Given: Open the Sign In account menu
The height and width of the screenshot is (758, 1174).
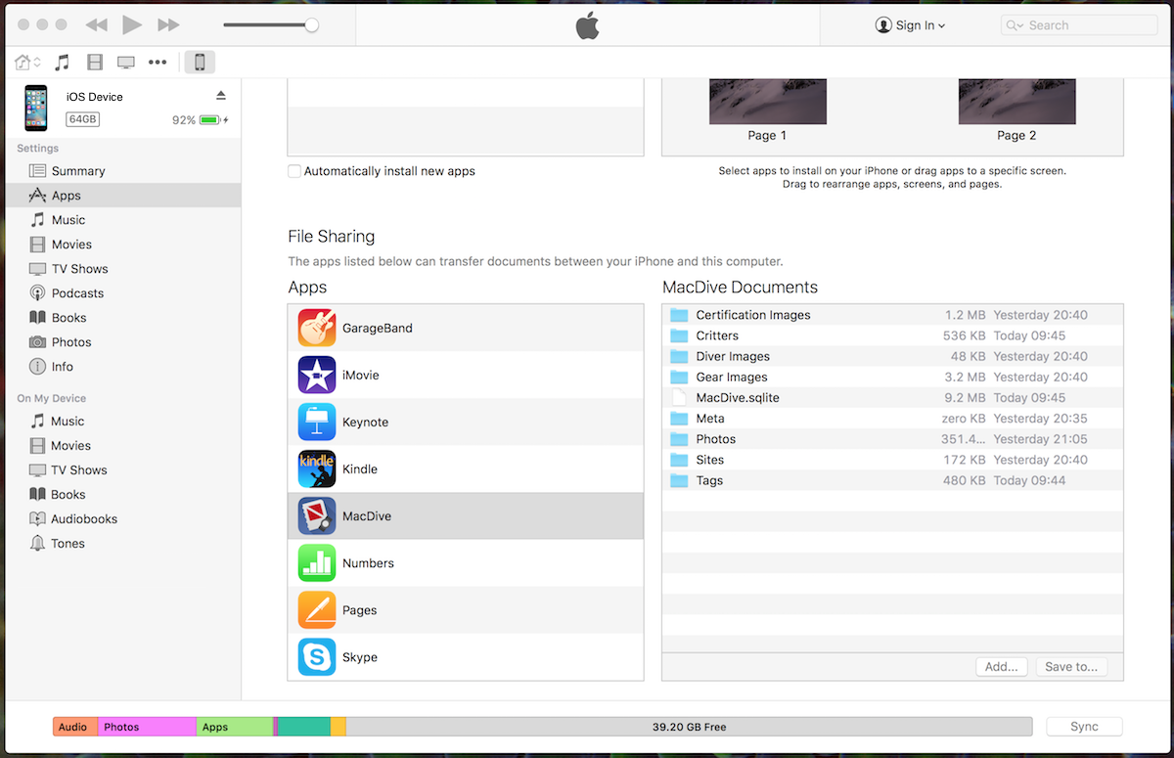Looking at the screenshot, I should (x=911, y=25).
